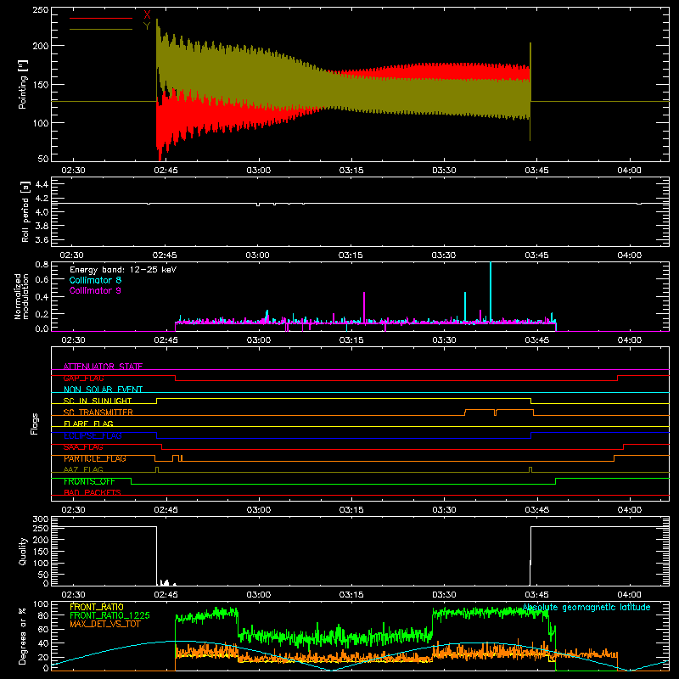Select the FRONTS_OFF flag label

(89, 481)
